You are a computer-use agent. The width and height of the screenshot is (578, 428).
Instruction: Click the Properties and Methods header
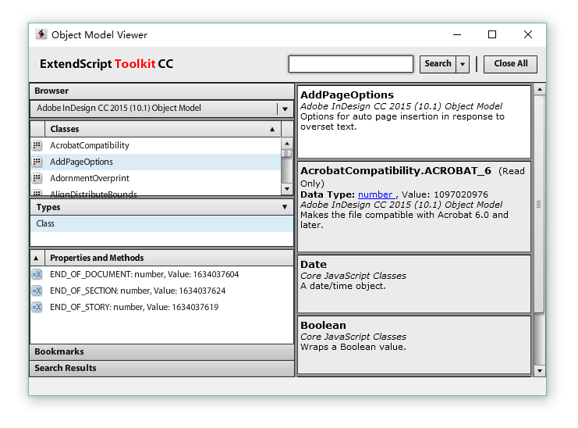169,258
